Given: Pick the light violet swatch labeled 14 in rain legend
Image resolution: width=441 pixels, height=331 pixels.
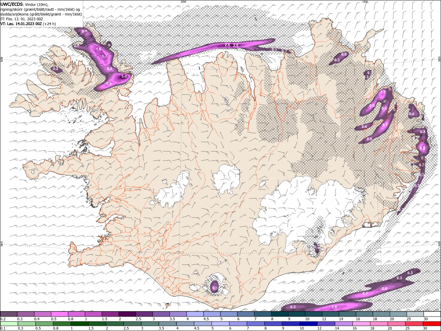Looking at the screenshot, I should click(343, 323).
